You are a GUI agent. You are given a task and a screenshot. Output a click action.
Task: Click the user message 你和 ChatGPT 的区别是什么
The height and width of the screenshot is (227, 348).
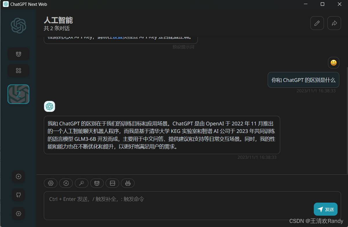303,80
